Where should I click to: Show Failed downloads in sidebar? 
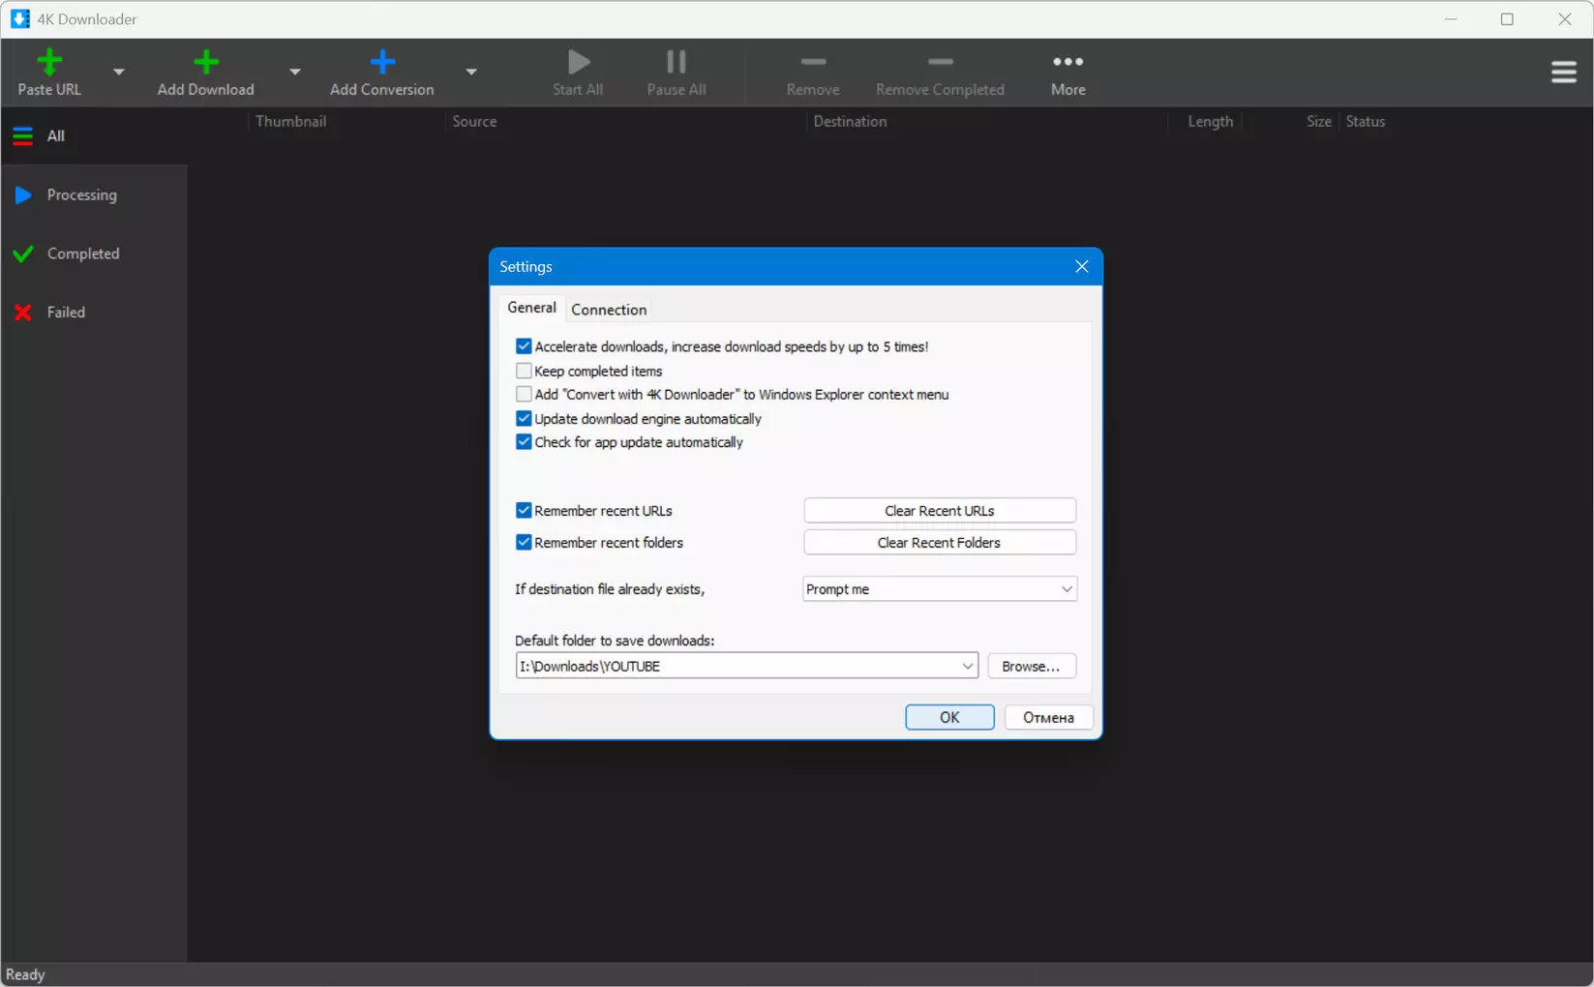(x=94, y=313)
